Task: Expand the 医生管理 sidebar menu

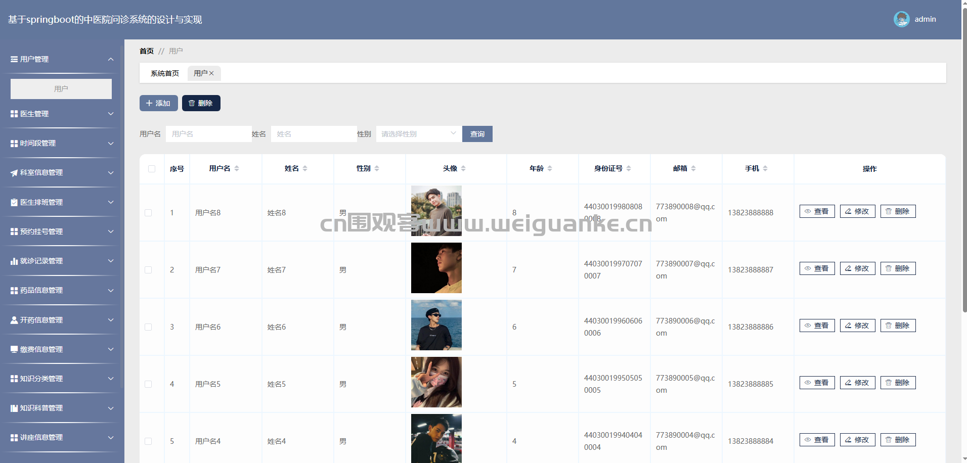Action: (x=62, y=114)
